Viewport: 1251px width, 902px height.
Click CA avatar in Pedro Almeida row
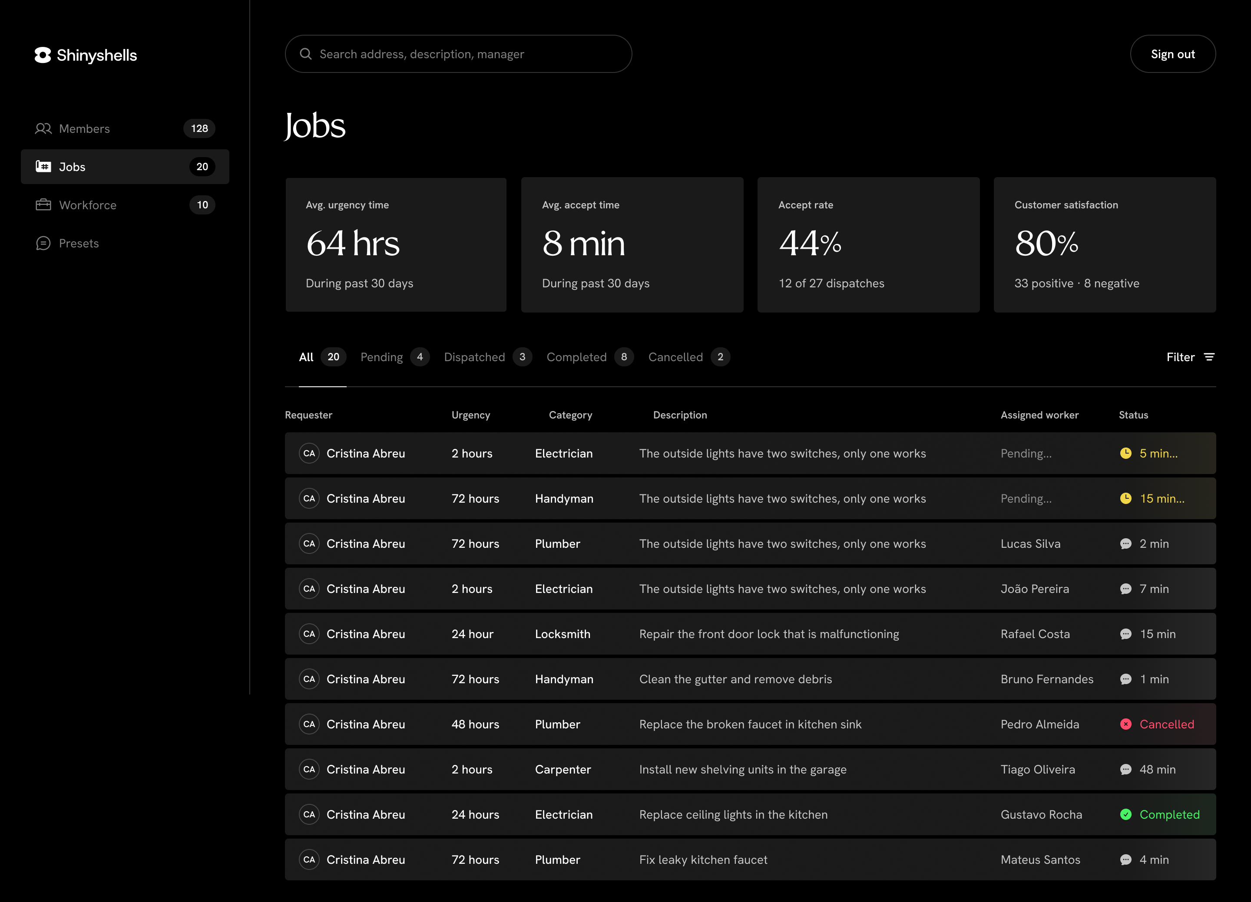point(309,724)
